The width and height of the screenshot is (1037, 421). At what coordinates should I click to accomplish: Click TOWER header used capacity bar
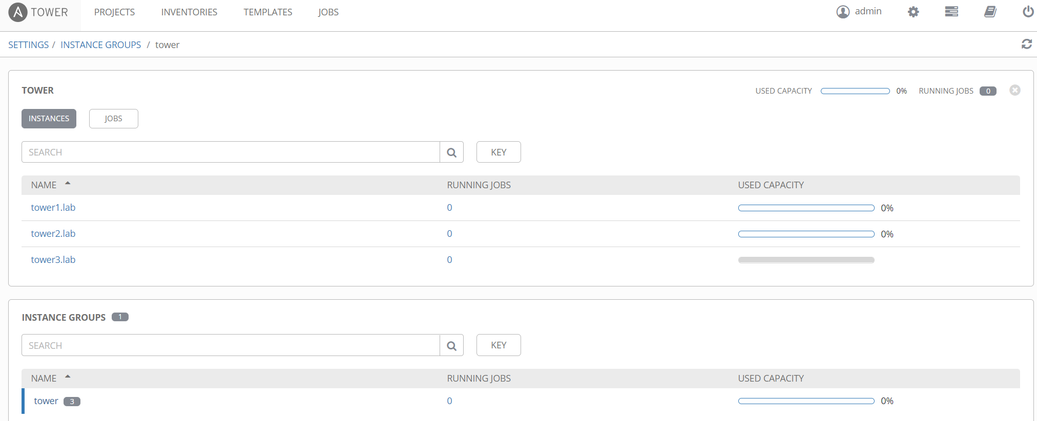pos(855,91)
